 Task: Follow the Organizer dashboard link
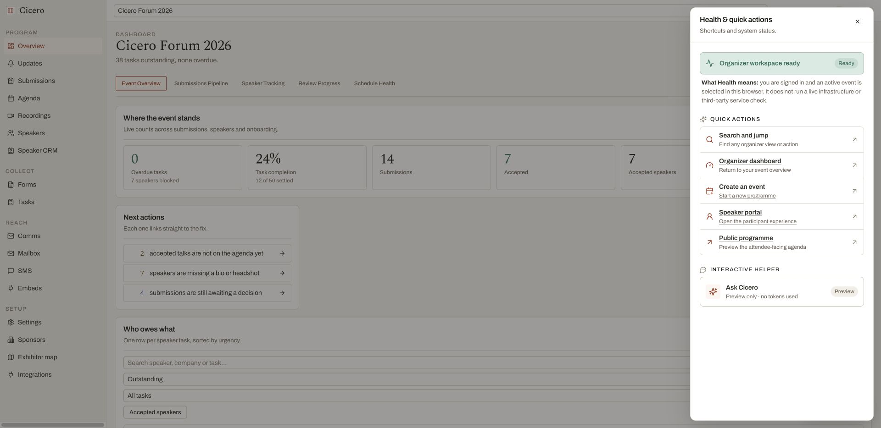(x=781, y=165)
